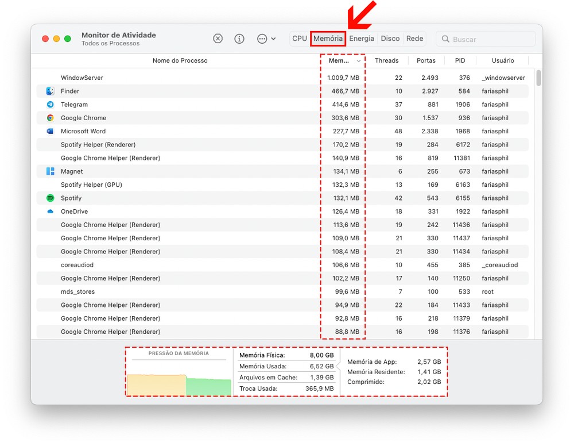Sort processes by PID column
Viewport: 574px width, 446px height.
460,60
